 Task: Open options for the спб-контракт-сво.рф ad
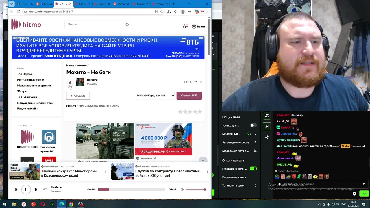click(x=207, y=171)
